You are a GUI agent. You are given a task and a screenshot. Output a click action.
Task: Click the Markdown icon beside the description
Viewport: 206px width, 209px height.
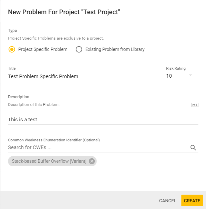coord(195,105)
